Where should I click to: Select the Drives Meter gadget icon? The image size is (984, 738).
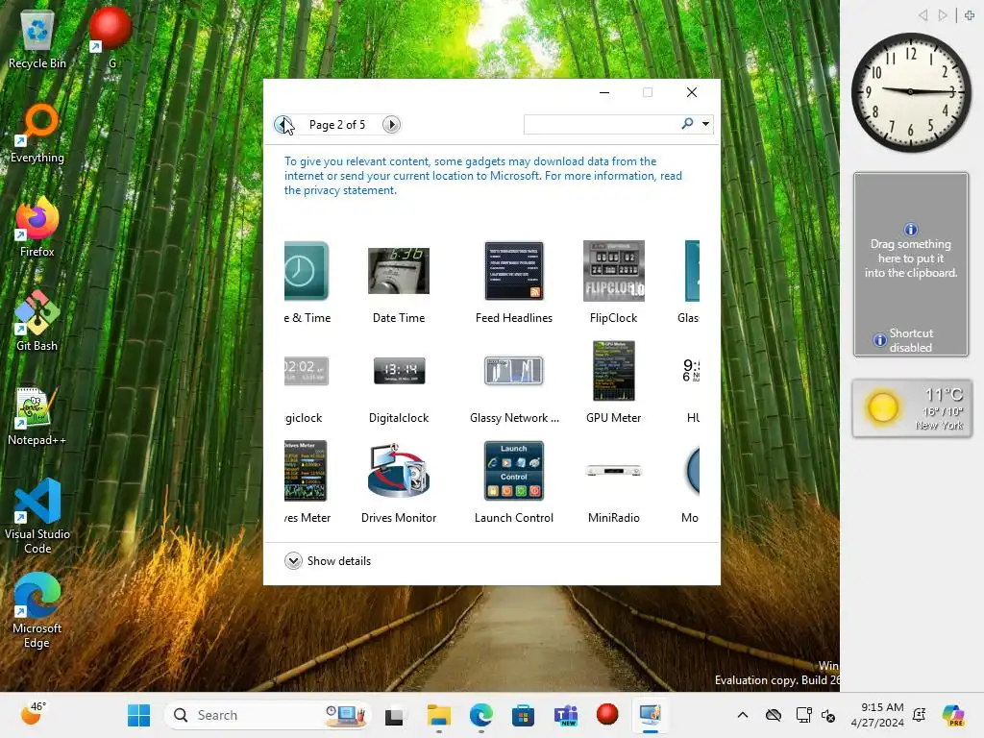click(306, 471)
